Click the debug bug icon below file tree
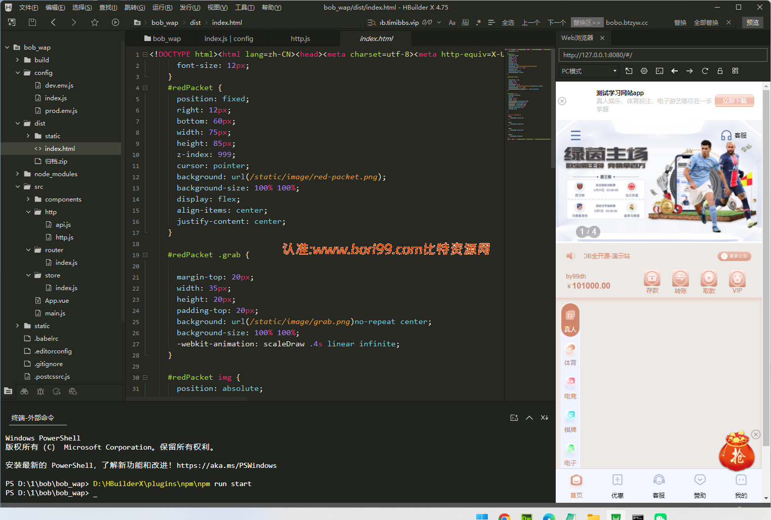This screenshot has width=771, height=520. click(x=41, y=391)
